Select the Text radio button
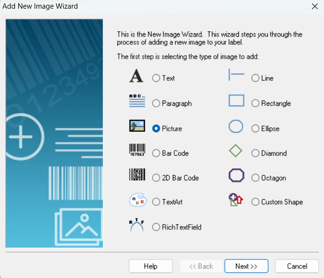Viewport: 324px width, 278px height. (x=156, y=78)
